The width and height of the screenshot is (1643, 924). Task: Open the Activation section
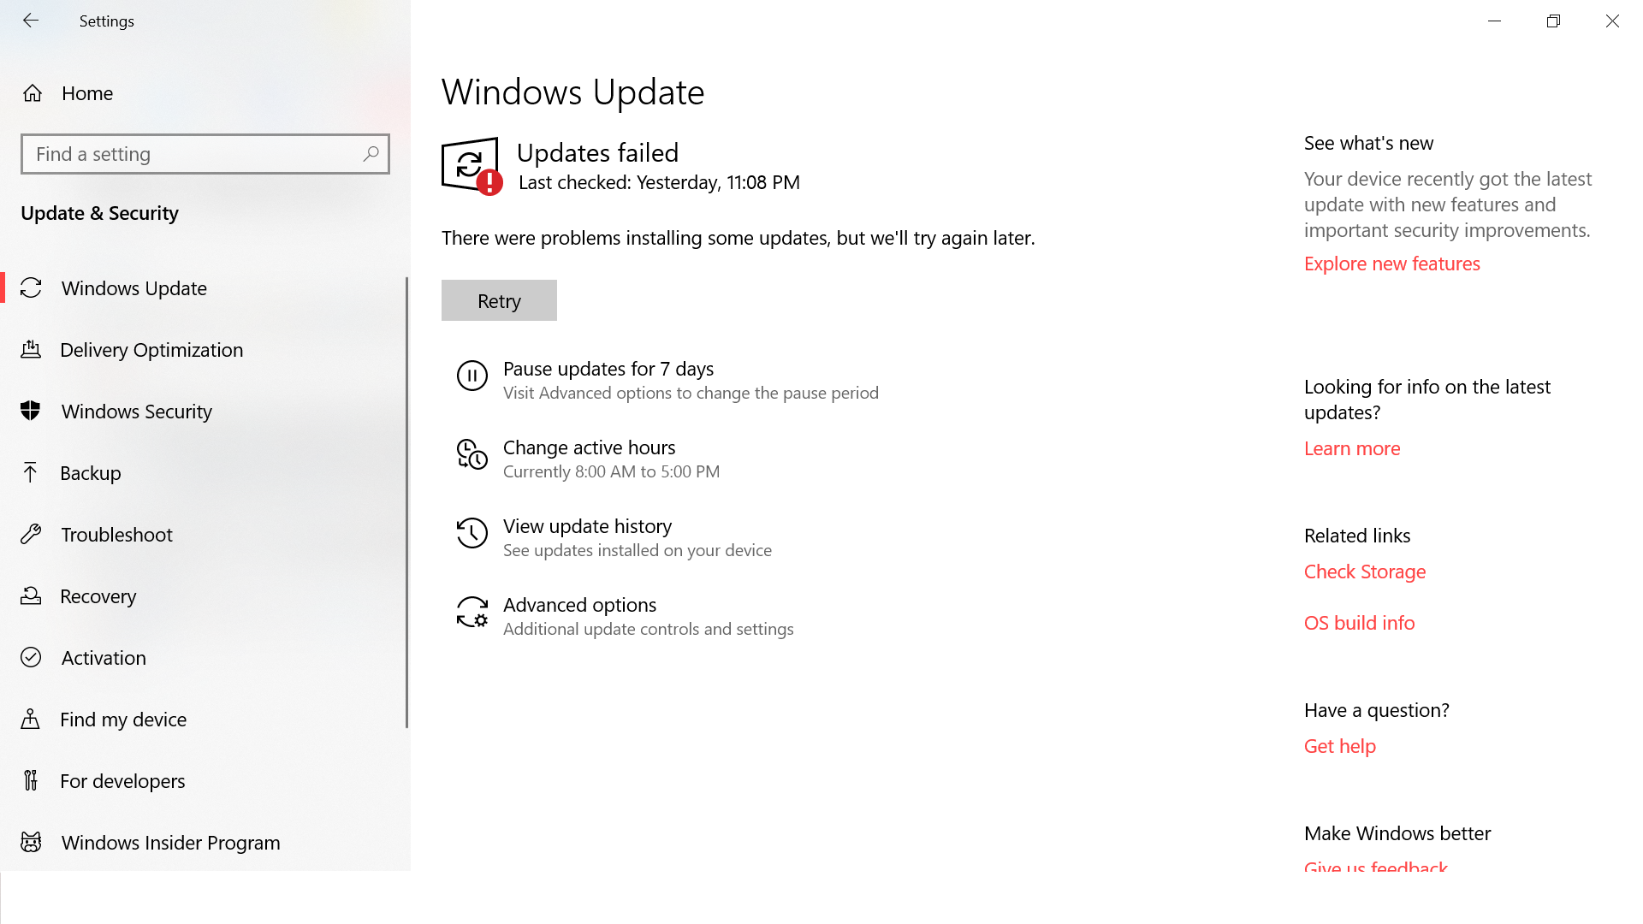[204, 658]
